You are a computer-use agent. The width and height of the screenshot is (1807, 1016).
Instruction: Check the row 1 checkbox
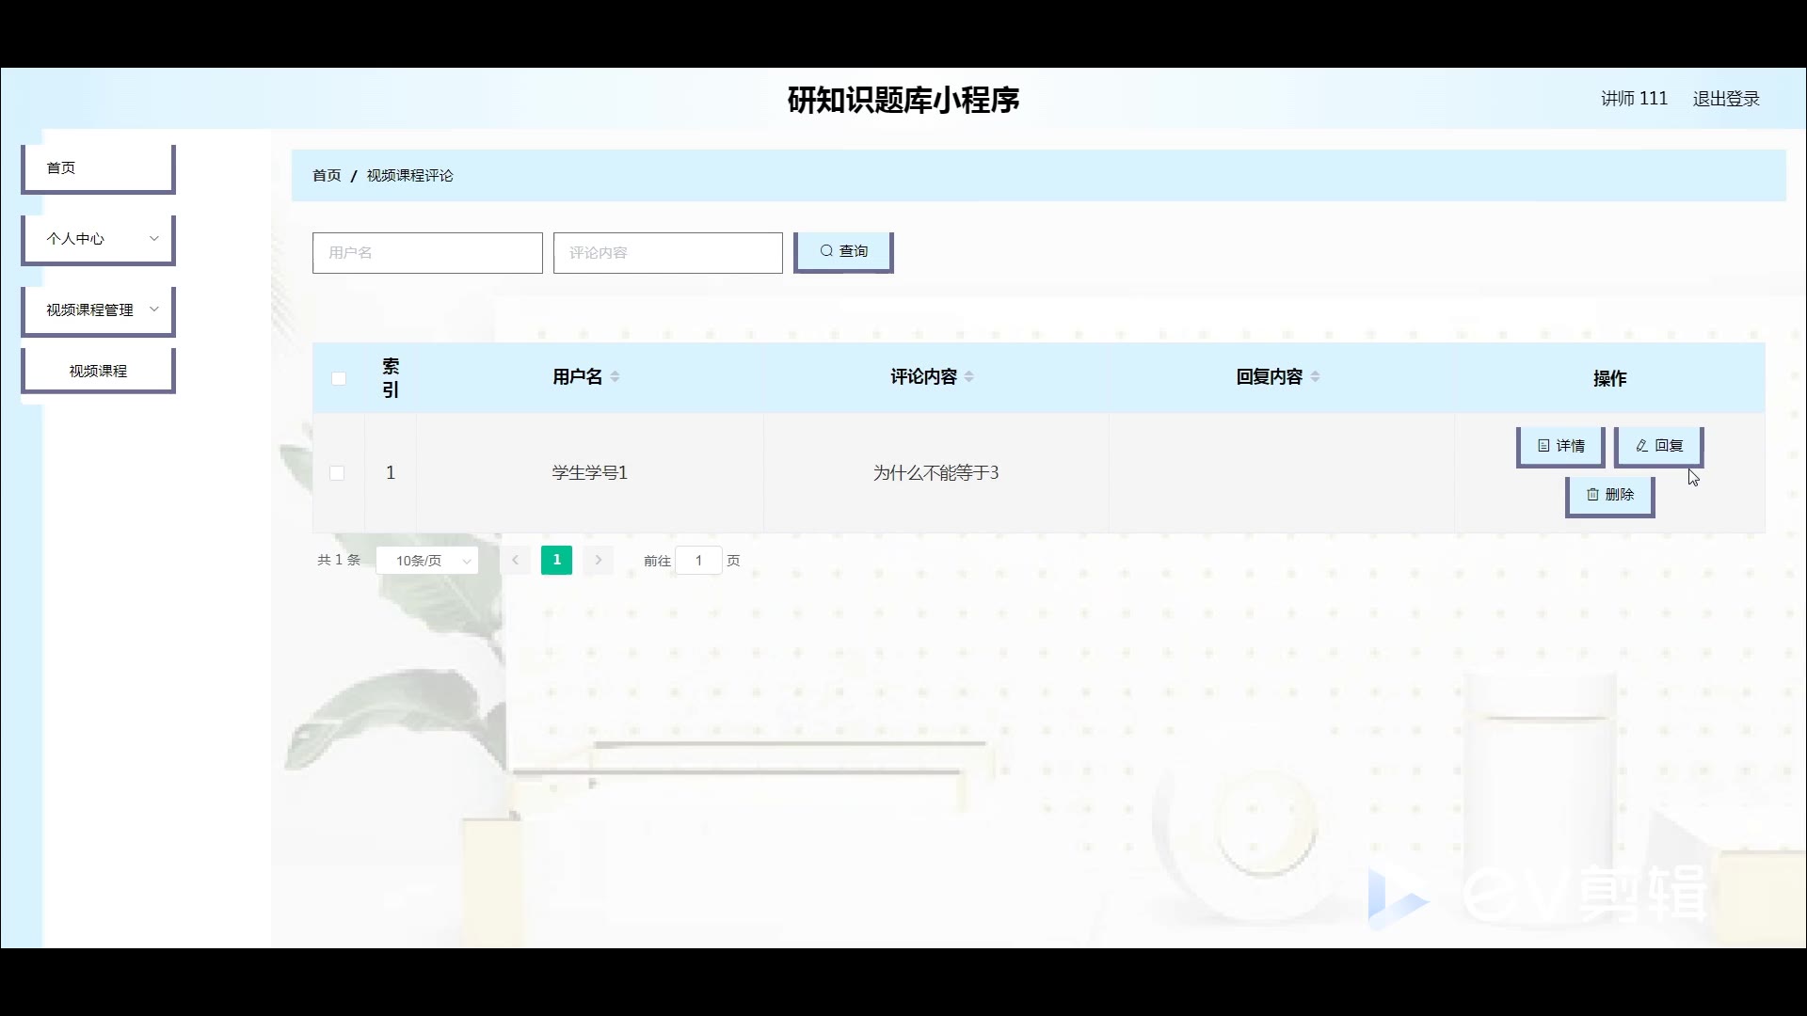(337, 473)
